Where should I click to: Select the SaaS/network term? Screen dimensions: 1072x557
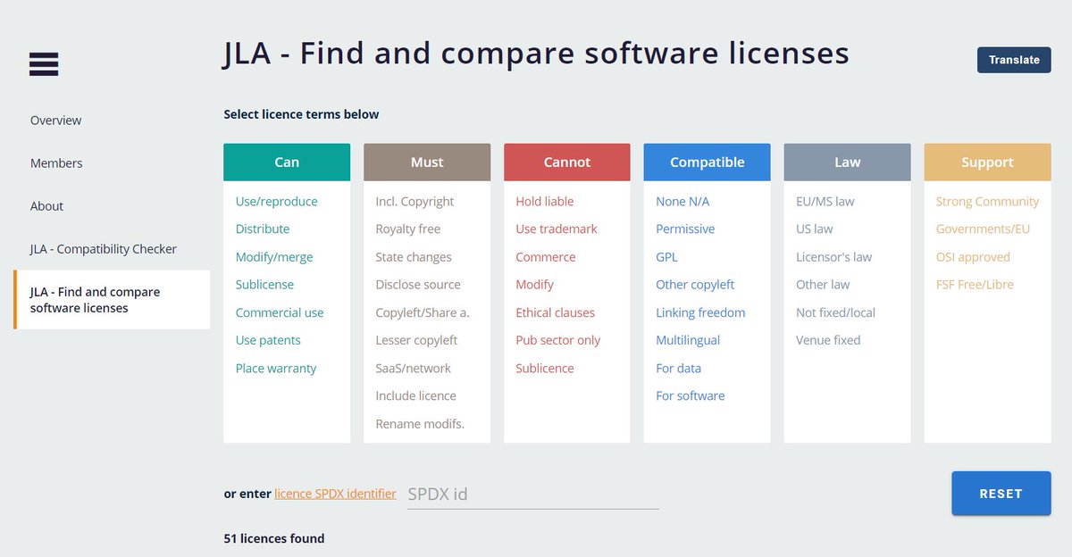(x=413, y=368)
